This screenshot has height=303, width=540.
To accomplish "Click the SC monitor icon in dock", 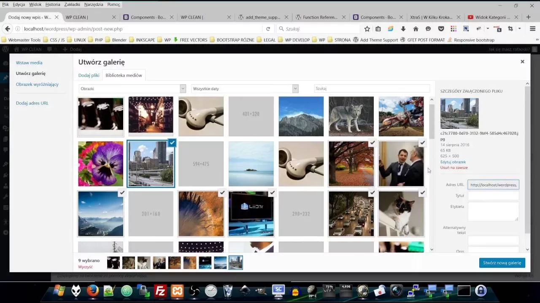I will pyautogui.click(x=278, y=290).
